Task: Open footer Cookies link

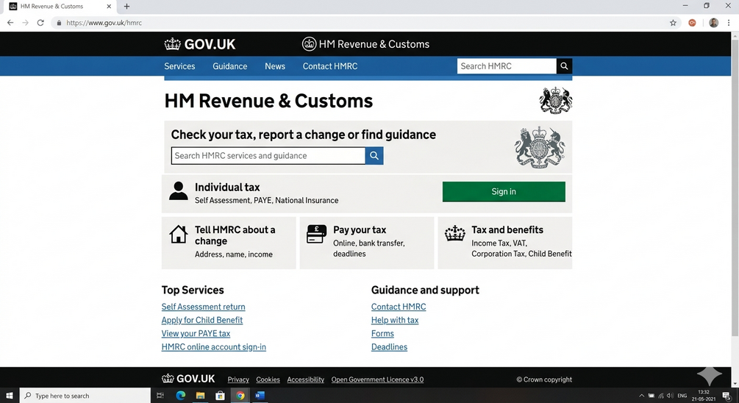Action: [x=268, y=379]
